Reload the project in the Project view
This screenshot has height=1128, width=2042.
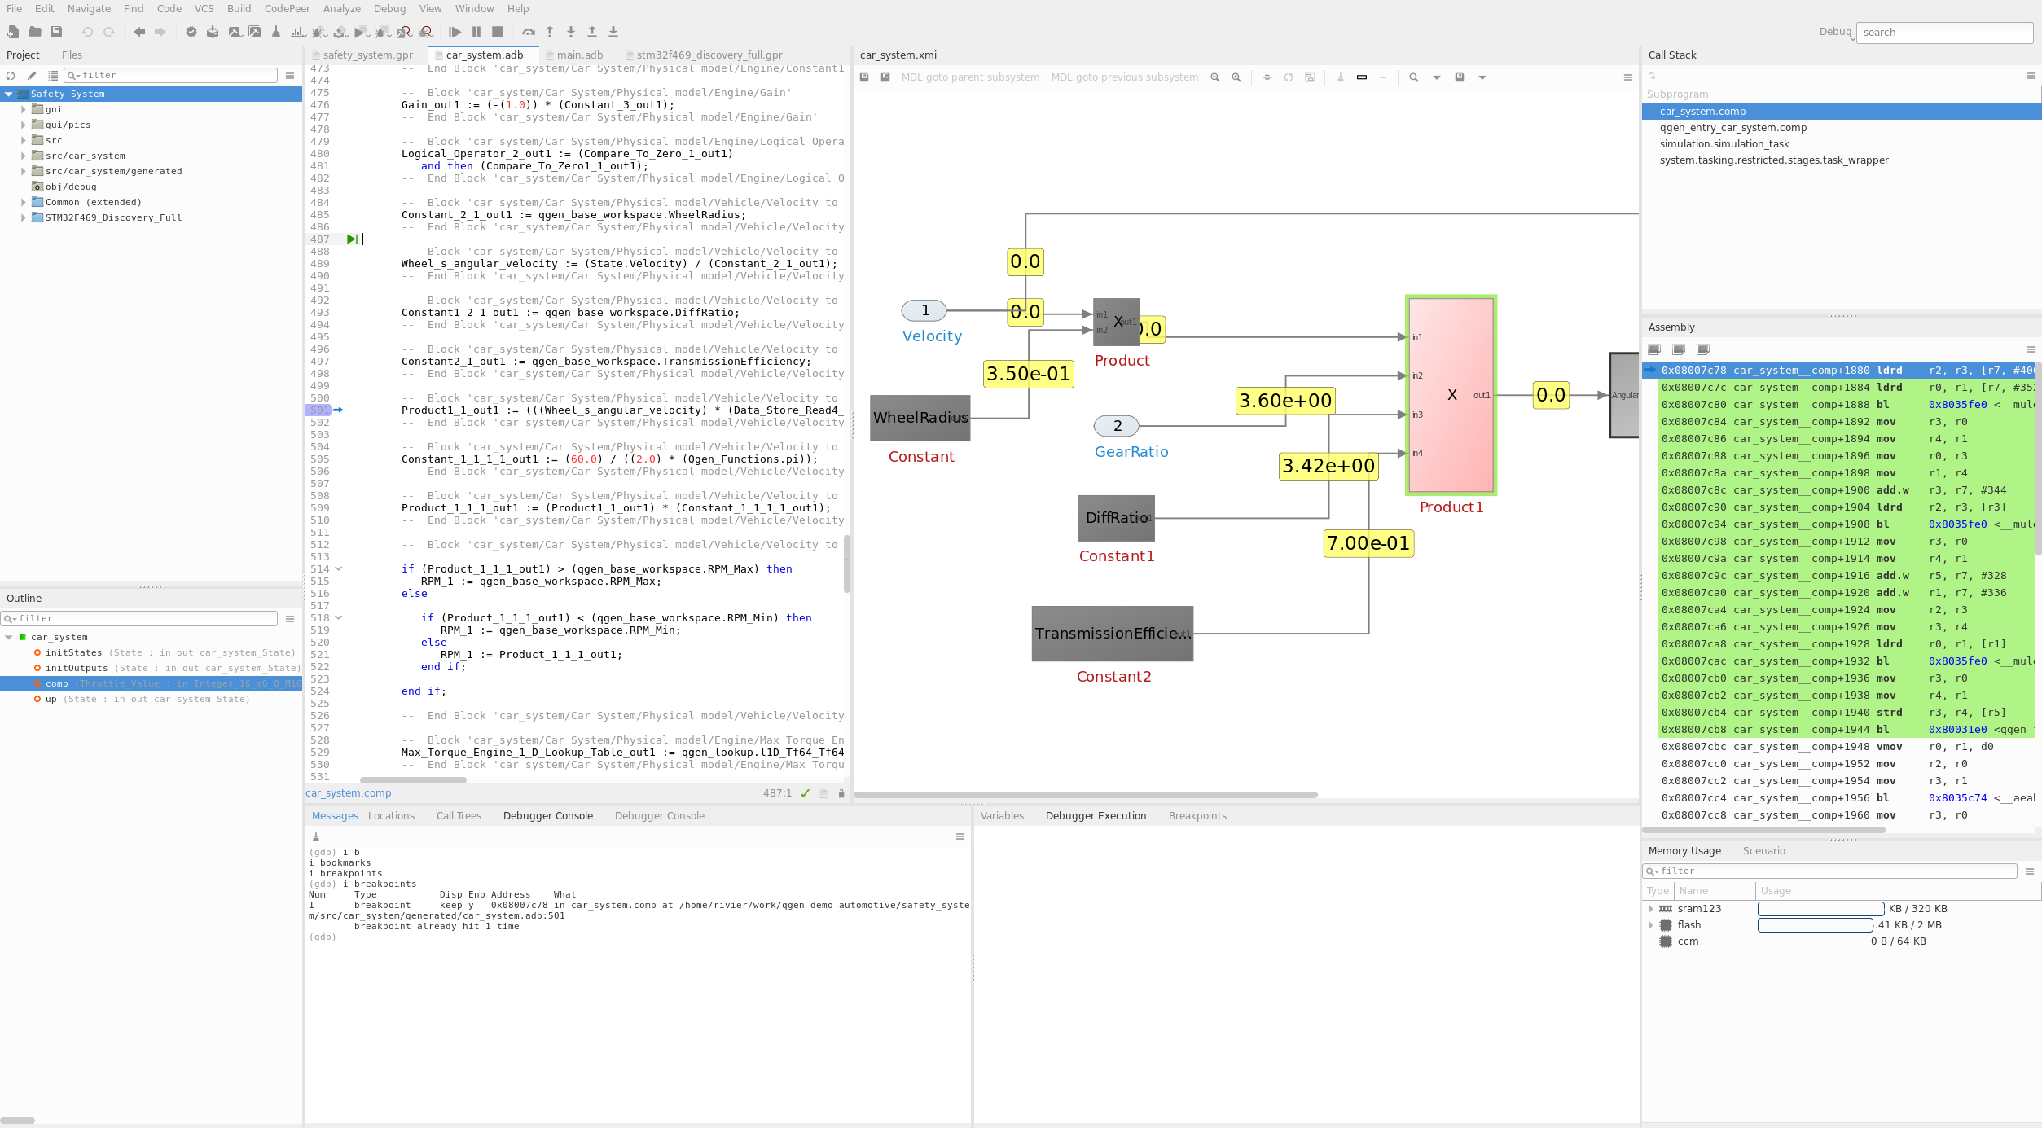[x=11, y=76]
